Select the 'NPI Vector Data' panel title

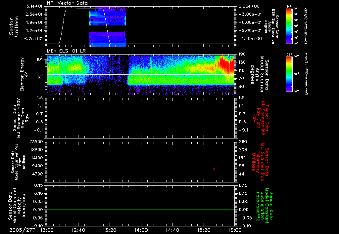coord(67,3)
